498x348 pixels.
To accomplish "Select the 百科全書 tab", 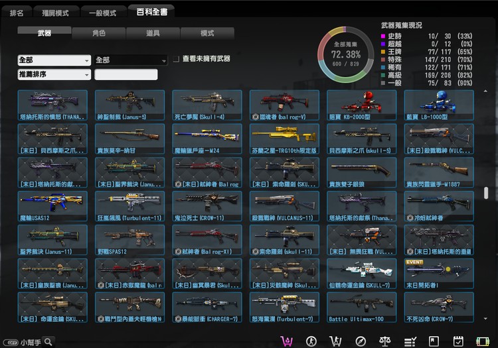I will pos(152,12).
